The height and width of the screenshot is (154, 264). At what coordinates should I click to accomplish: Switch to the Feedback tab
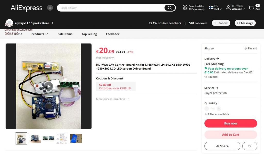tap(113, 34)
